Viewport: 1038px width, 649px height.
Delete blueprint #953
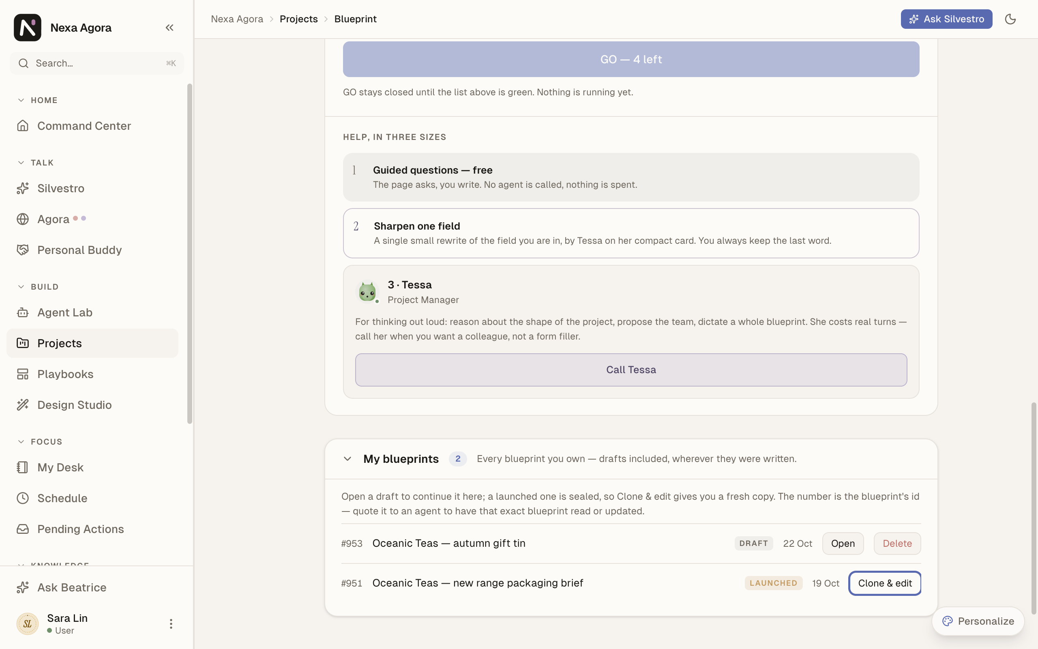coord(897,544)
